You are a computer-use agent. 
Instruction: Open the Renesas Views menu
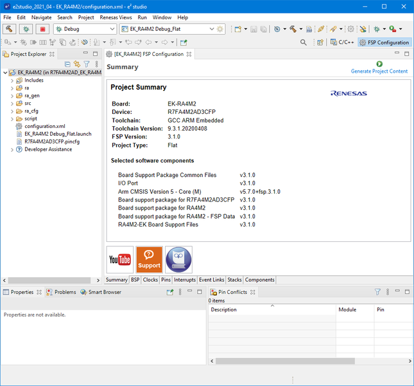click(x=116, y=17)
